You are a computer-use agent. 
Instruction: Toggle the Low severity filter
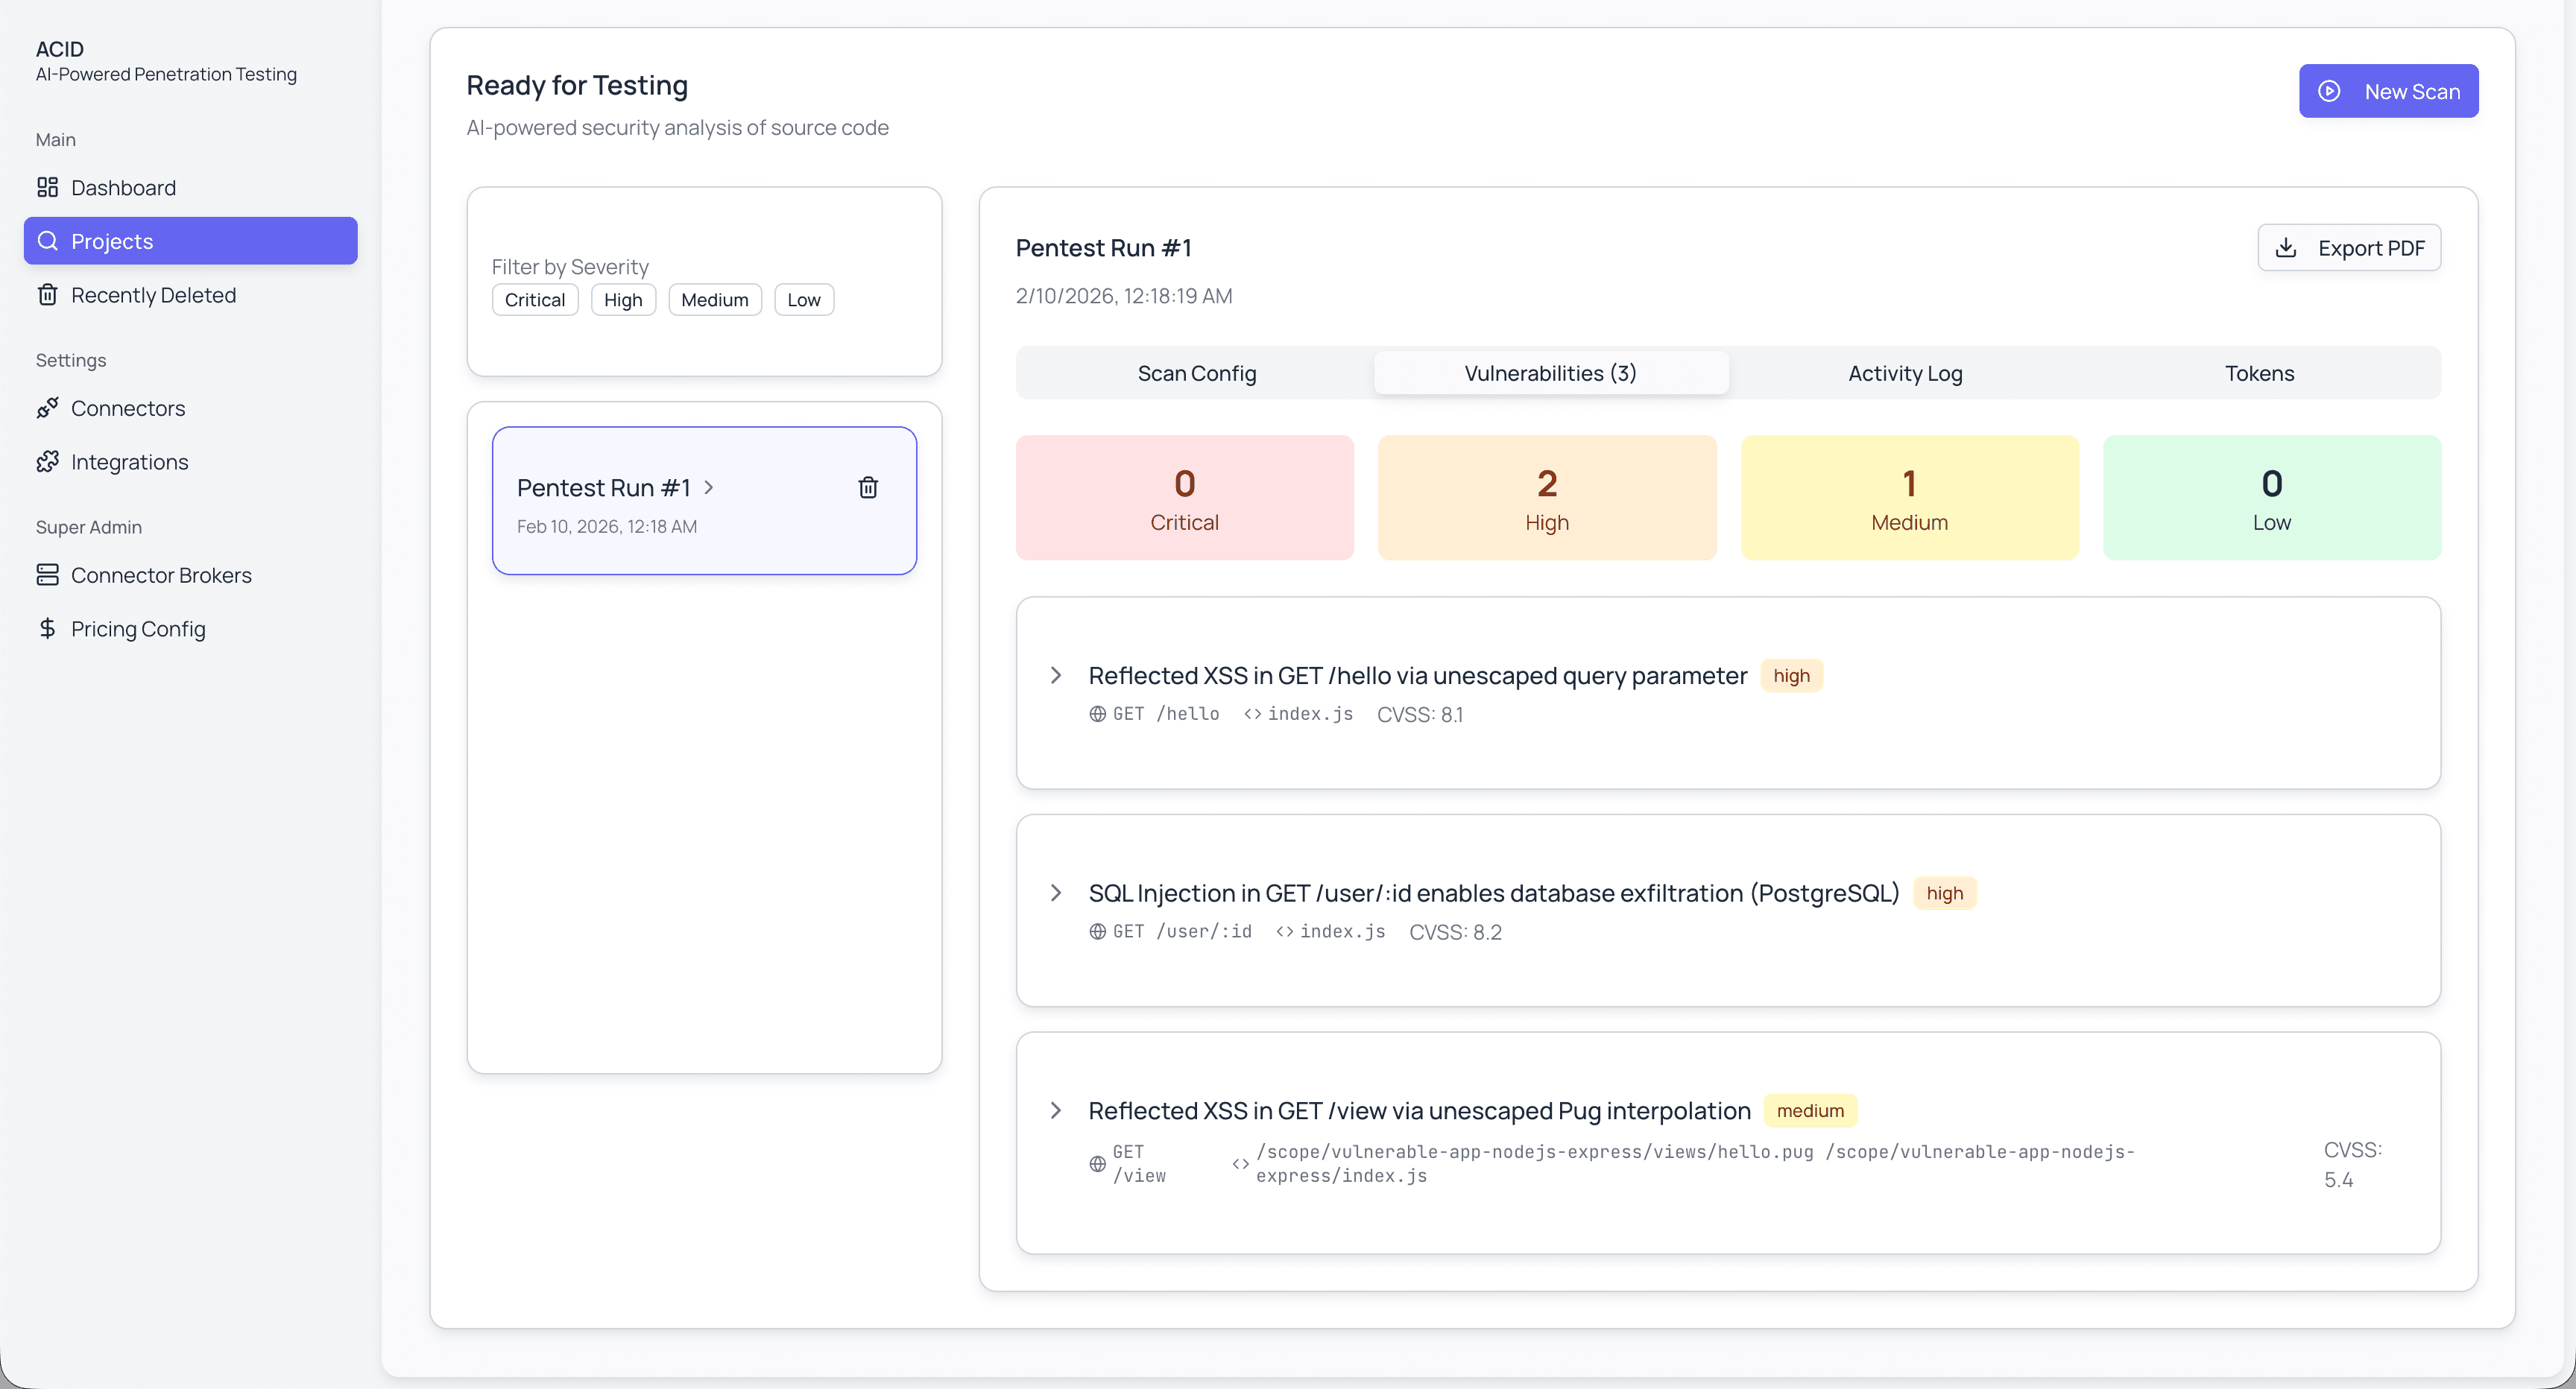pos(804,299)
